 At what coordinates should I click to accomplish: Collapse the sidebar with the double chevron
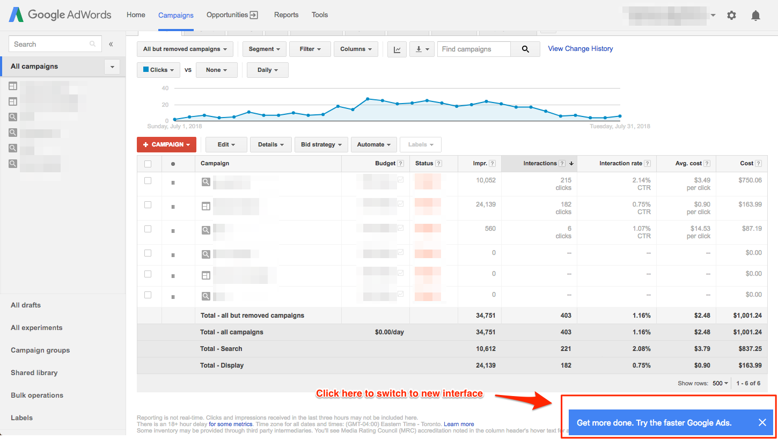[x=111, y=44]
